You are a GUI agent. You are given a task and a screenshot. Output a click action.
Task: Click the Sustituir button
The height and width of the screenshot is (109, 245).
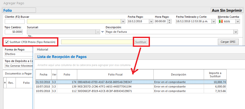[x=141, y=42]
